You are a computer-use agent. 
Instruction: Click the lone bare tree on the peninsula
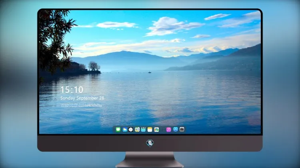pos(94,66)
